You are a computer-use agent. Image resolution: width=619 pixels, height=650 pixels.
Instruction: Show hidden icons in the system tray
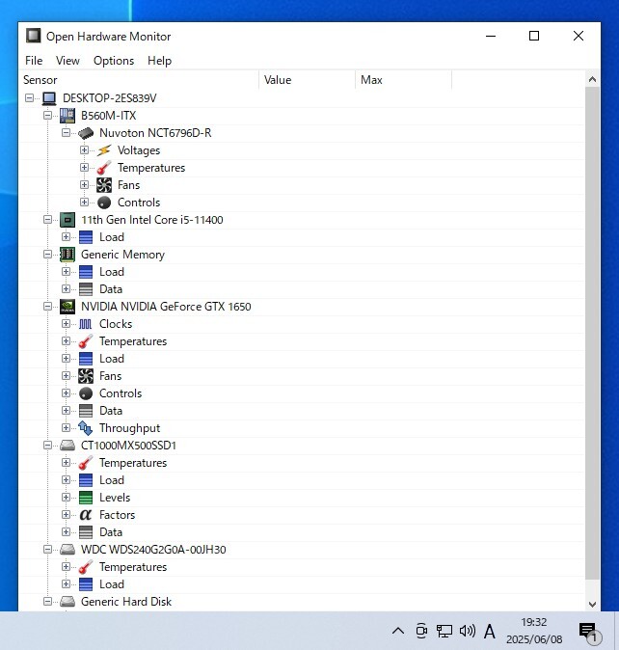tap(398, 631)
